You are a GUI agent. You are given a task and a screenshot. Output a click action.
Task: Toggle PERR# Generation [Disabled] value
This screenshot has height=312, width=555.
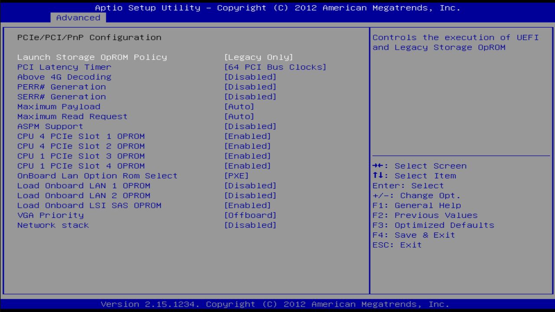point(250,87)
